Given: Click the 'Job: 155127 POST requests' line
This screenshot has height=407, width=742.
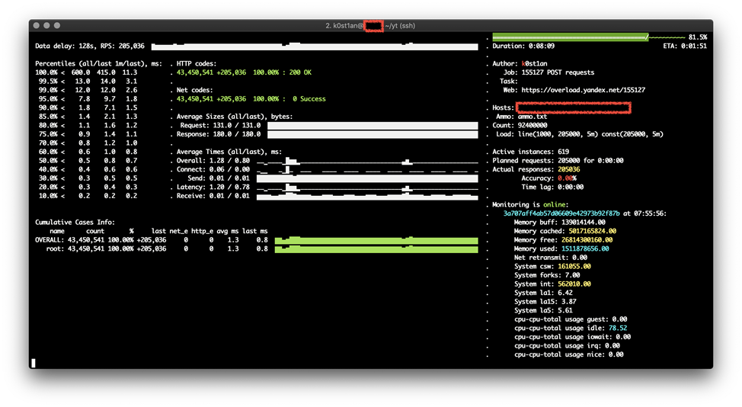Looking at the screenshot, I should point(549,72).
